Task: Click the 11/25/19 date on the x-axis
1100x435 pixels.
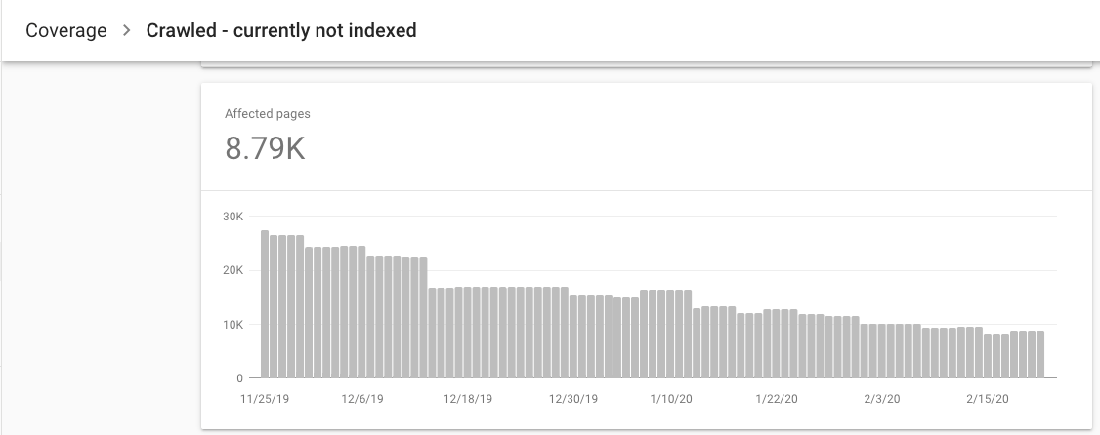Action: [265, 399]
